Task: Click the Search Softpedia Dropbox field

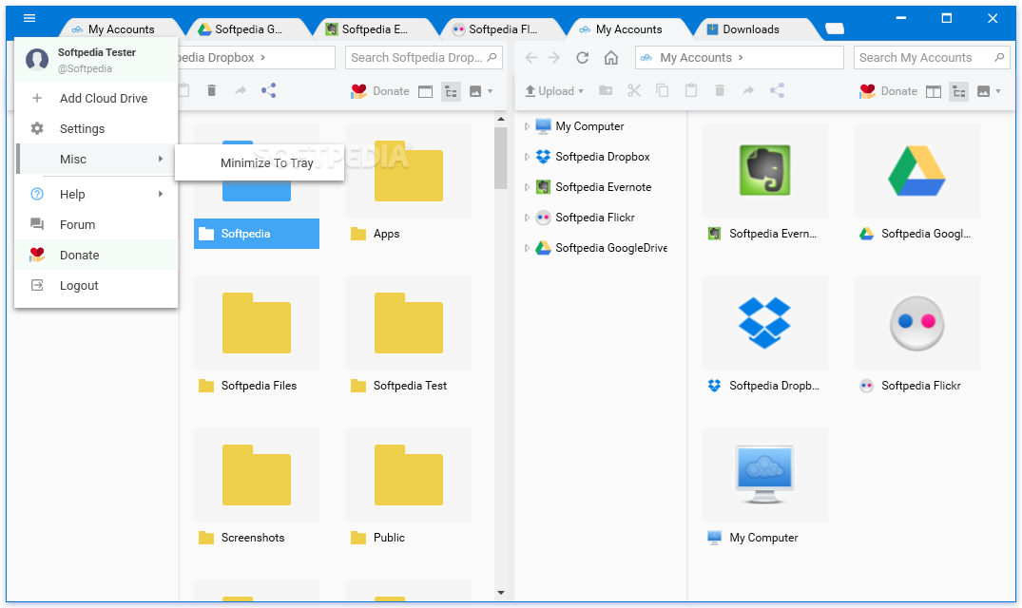Action: (x=422, y=57)
